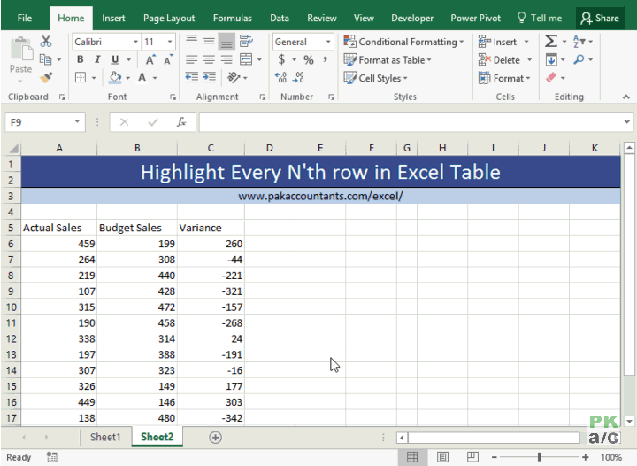The width and height of the screenshot is (637, 466).
Task: Click the Wrap Text icon
Action: click(x=245, y=41)
